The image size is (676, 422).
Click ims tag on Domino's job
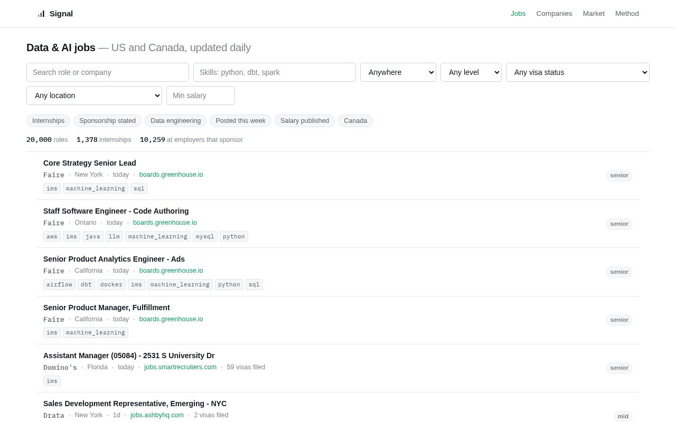coord(52,381)
